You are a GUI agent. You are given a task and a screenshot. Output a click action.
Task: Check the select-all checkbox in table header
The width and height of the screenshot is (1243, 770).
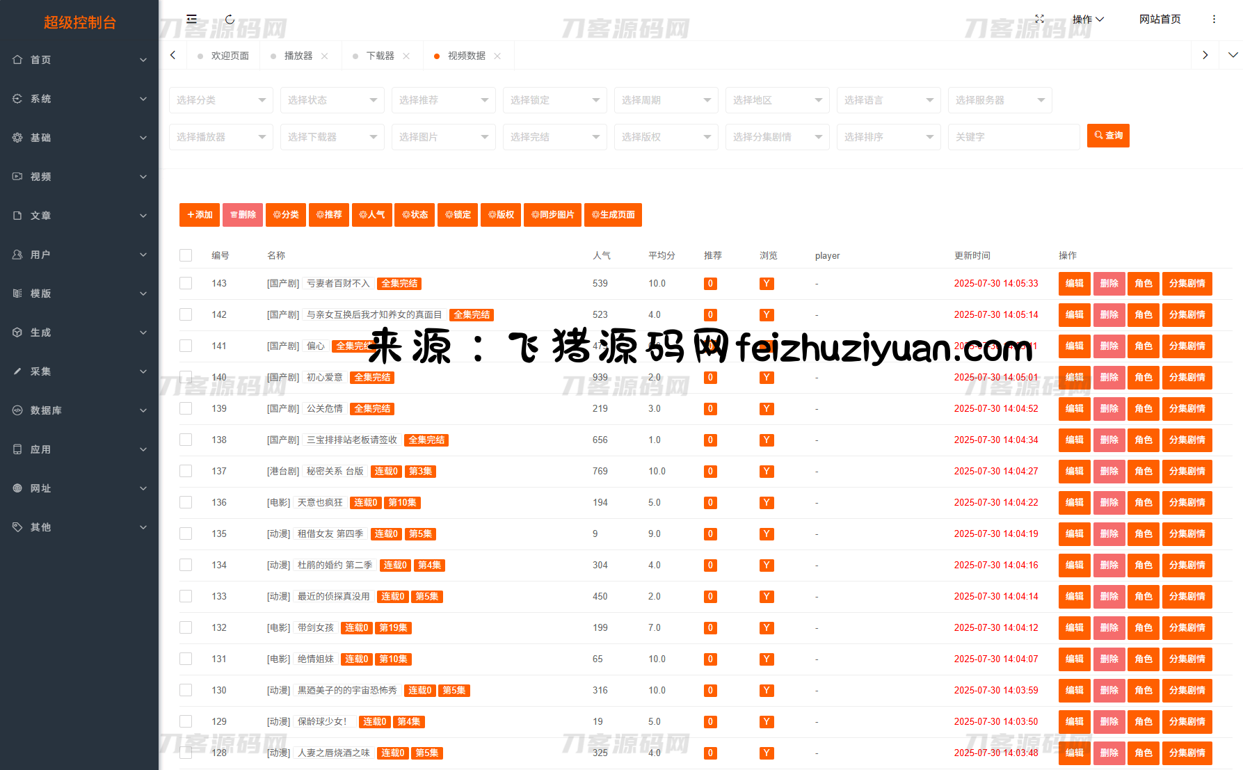click(x=186, y=255)
